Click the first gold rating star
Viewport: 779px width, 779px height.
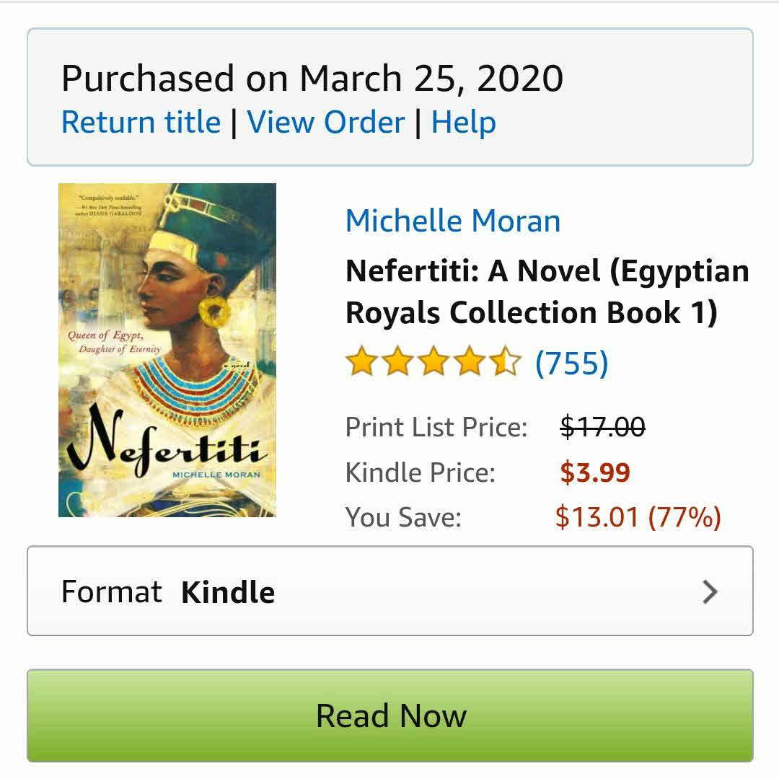point(359,363)
